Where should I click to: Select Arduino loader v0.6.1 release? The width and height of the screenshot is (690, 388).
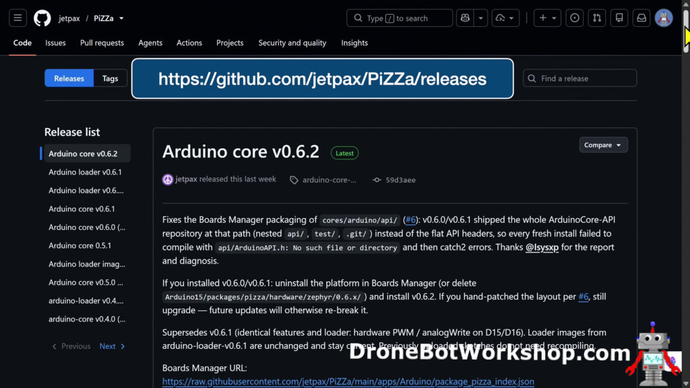[x=86, y=172]
